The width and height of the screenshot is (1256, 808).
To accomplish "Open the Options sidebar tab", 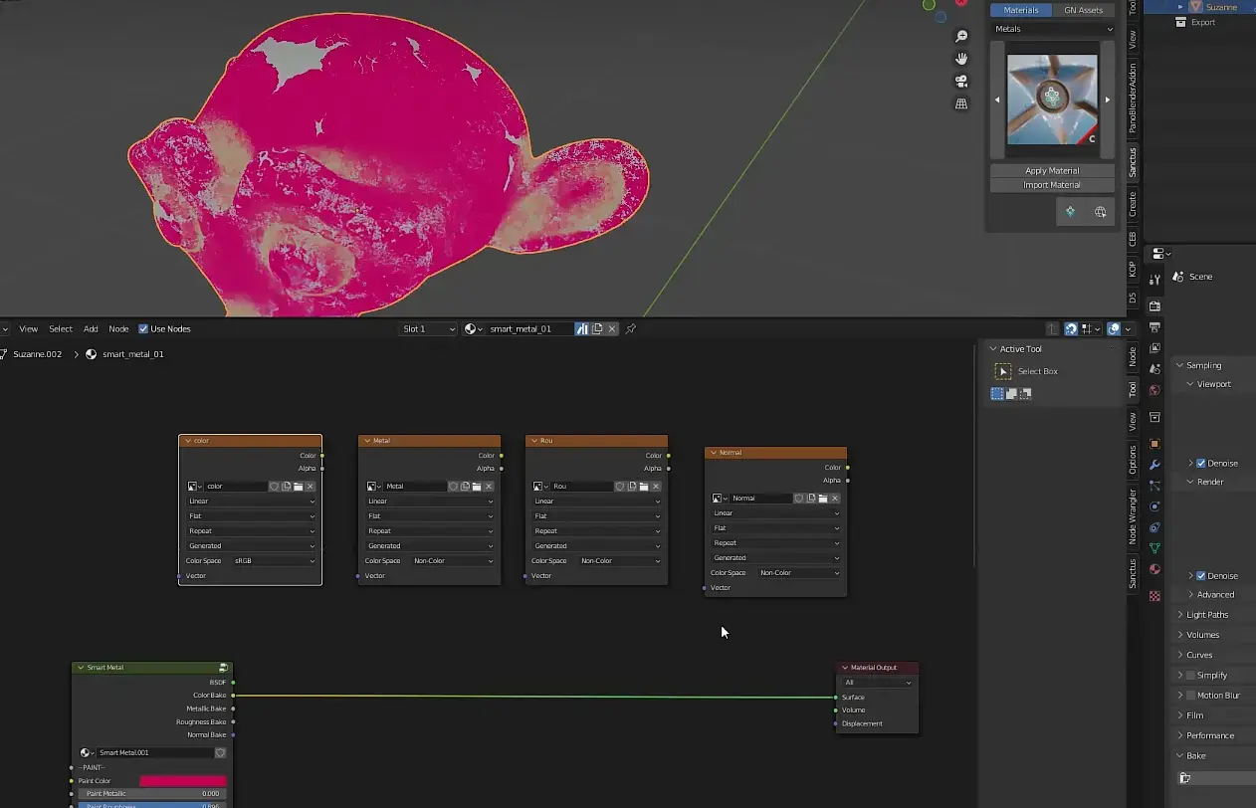I will [x=1133, y=461].
